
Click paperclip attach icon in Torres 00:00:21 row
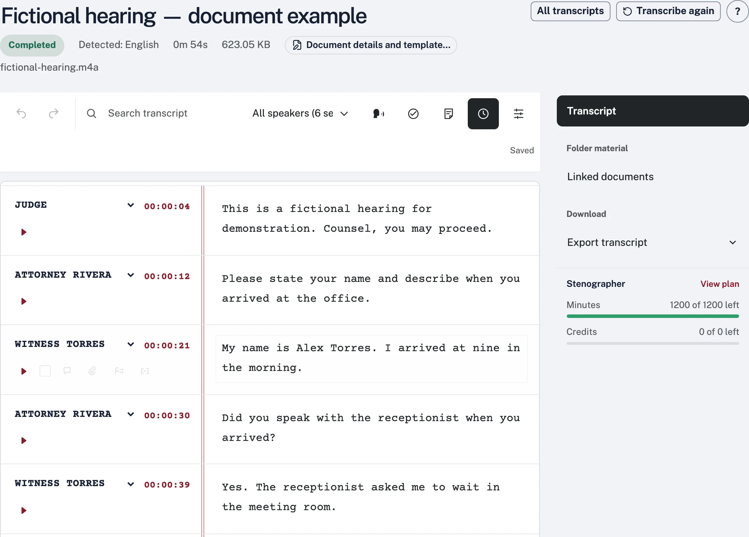(92, 371)
